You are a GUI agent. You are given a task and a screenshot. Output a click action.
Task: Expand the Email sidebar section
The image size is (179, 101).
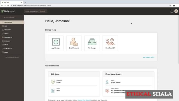(12, 45)
